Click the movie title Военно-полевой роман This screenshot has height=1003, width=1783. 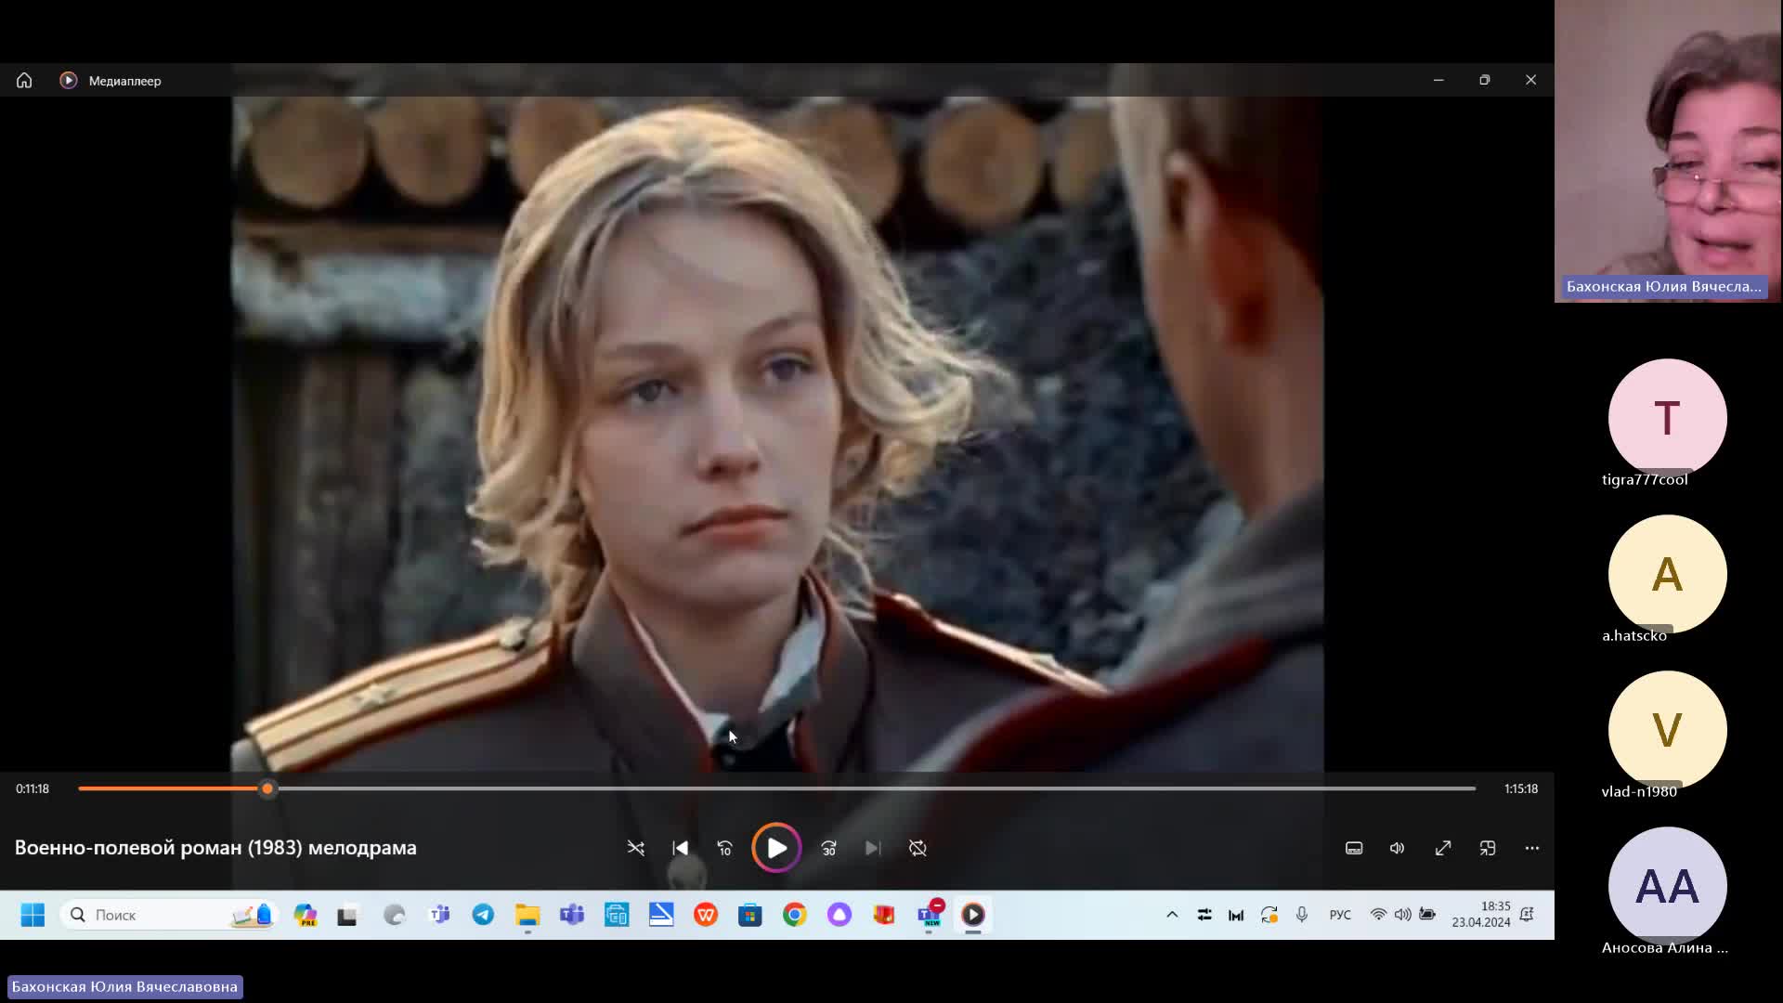click(215, 848)
